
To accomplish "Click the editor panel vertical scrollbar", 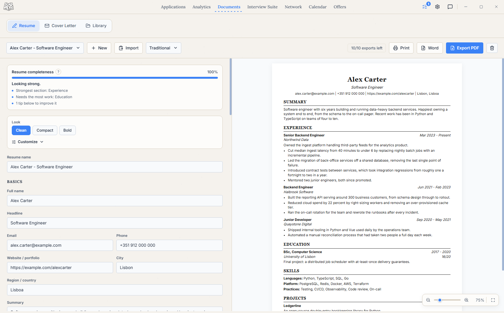I will pyautogui.click(x=231, y=87).
